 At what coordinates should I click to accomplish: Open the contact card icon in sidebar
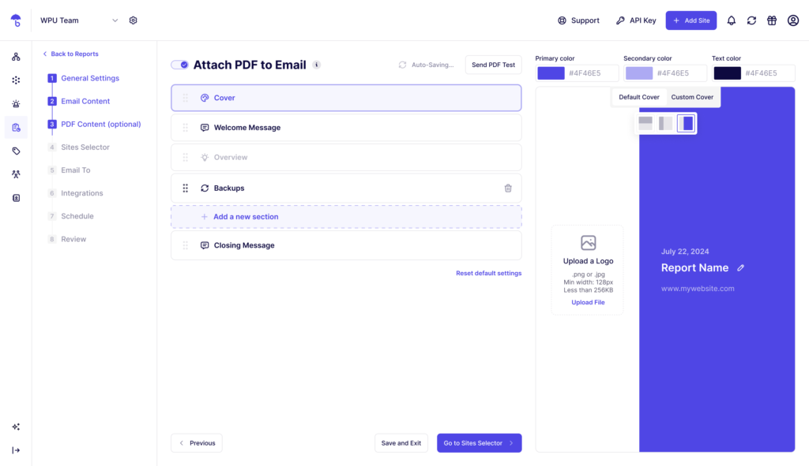pyautogui.click(x=16, y=197)
